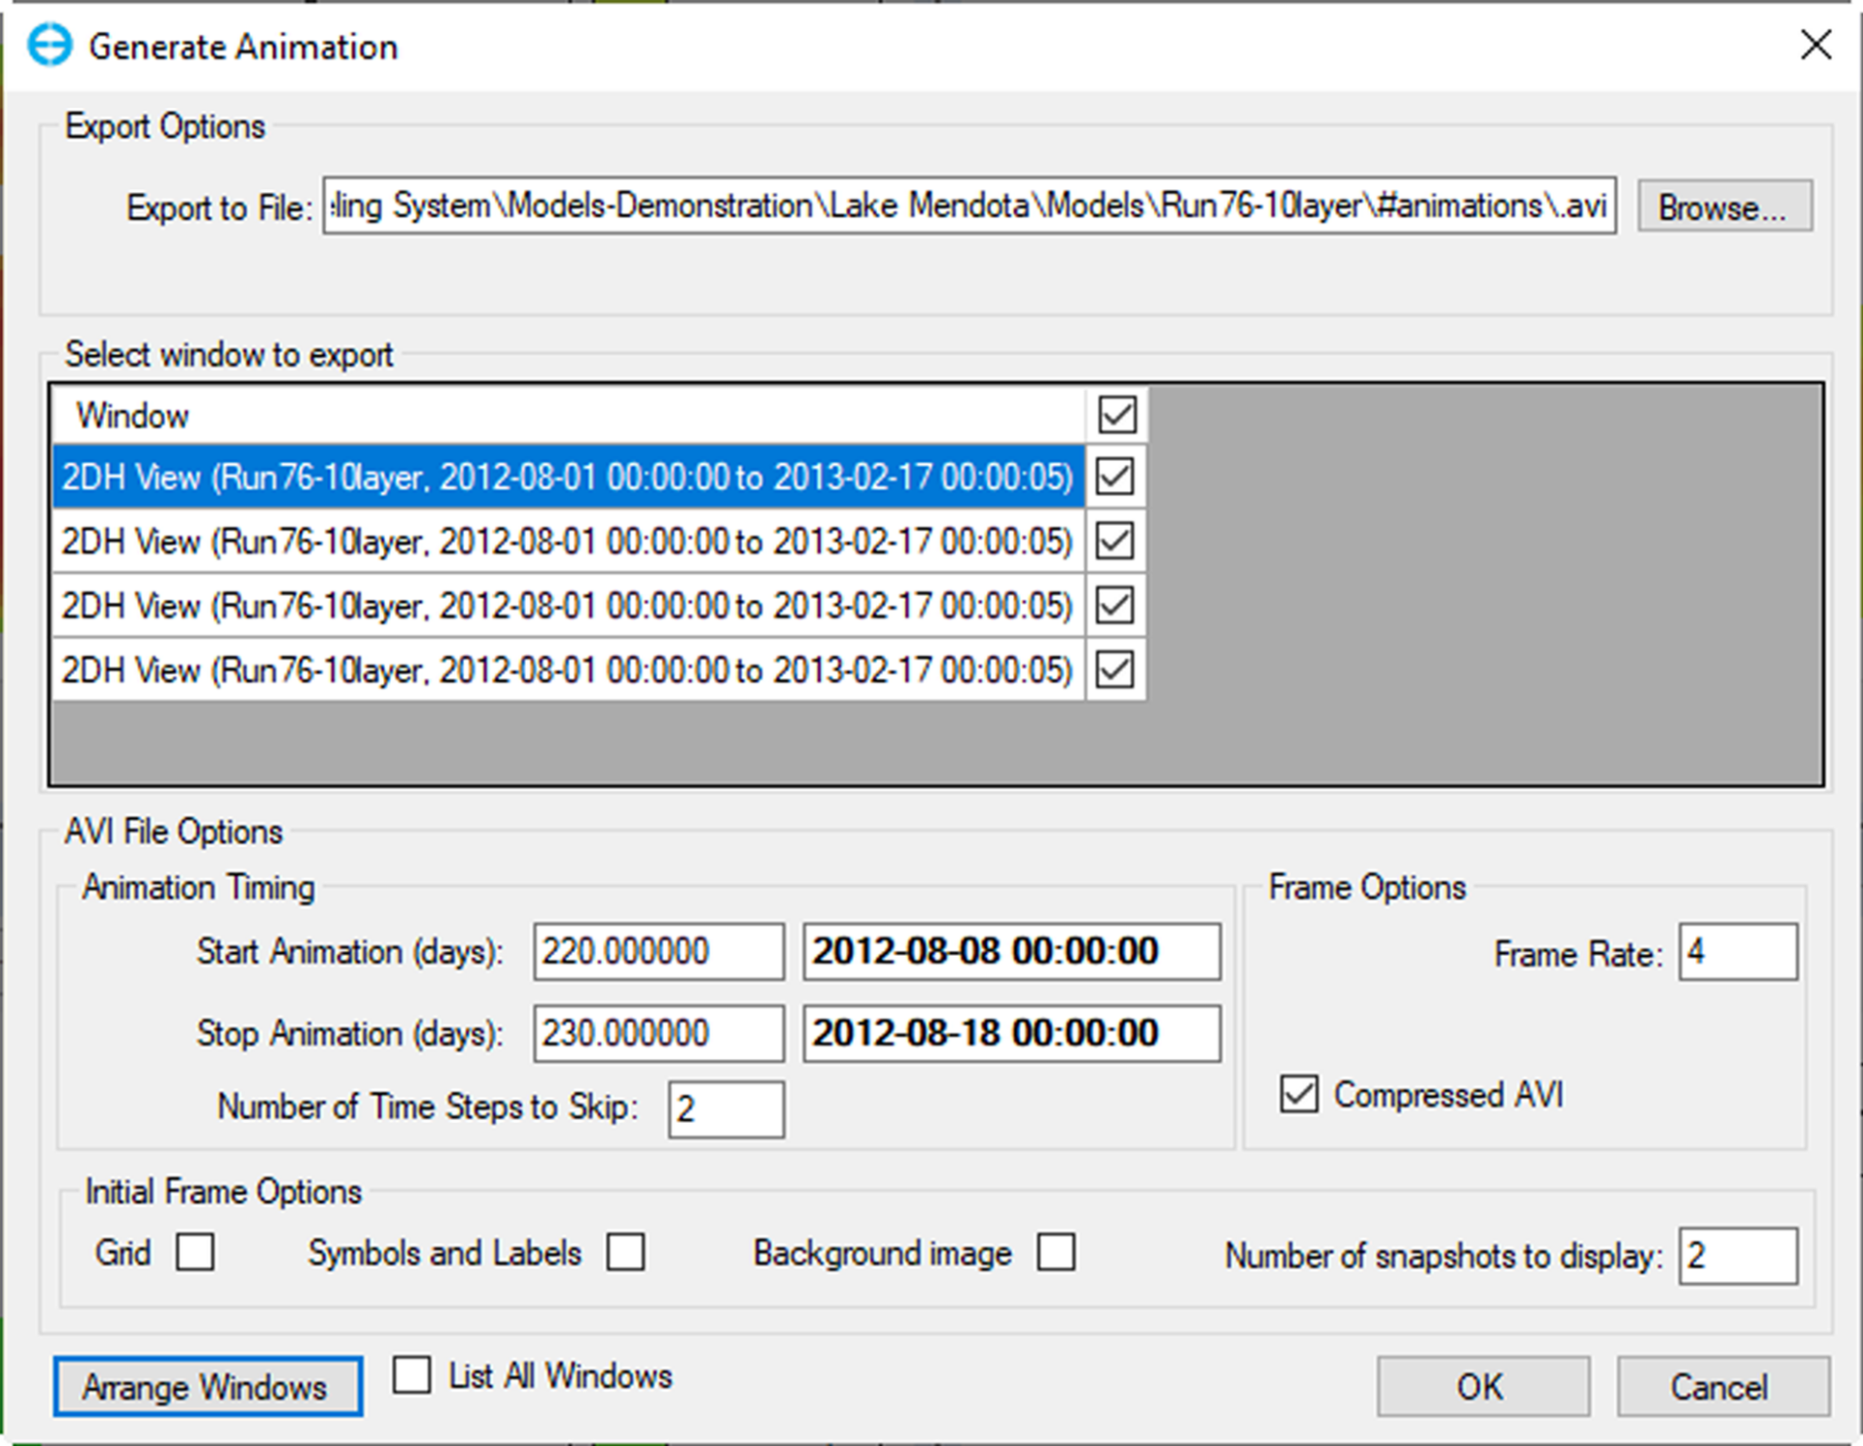
Task: Select the third 2DH View row
Action: (568, 604)
